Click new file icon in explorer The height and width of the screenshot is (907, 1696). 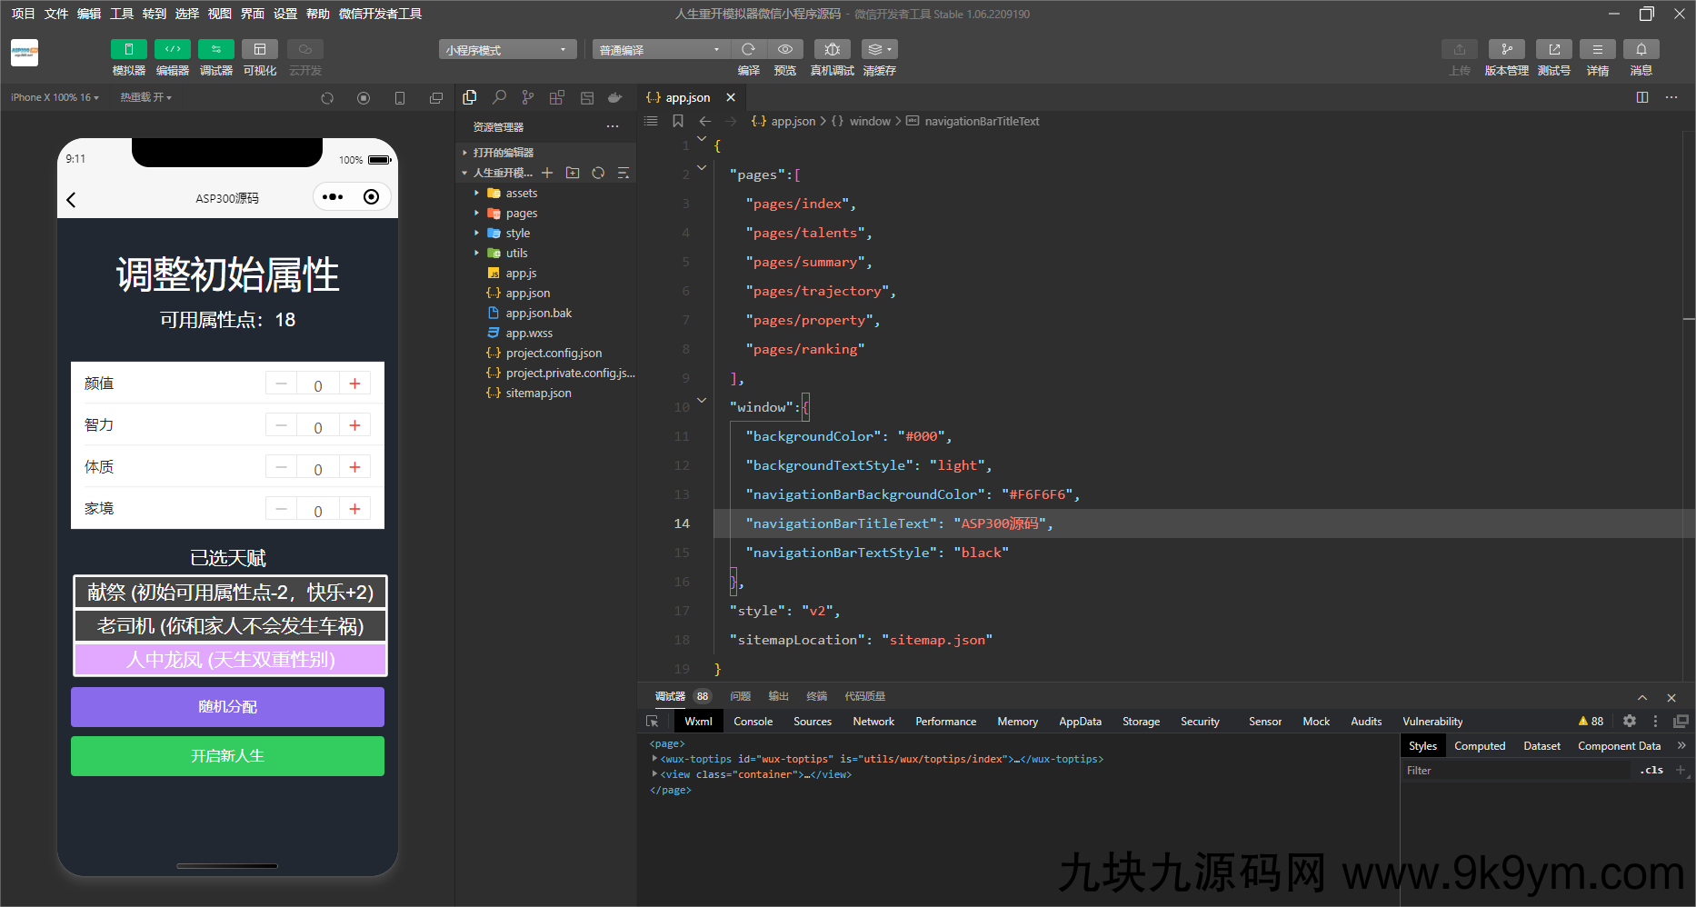click(547, 173)
